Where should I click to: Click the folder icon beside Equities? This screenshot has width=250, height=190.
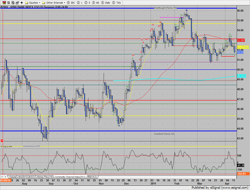27,3
